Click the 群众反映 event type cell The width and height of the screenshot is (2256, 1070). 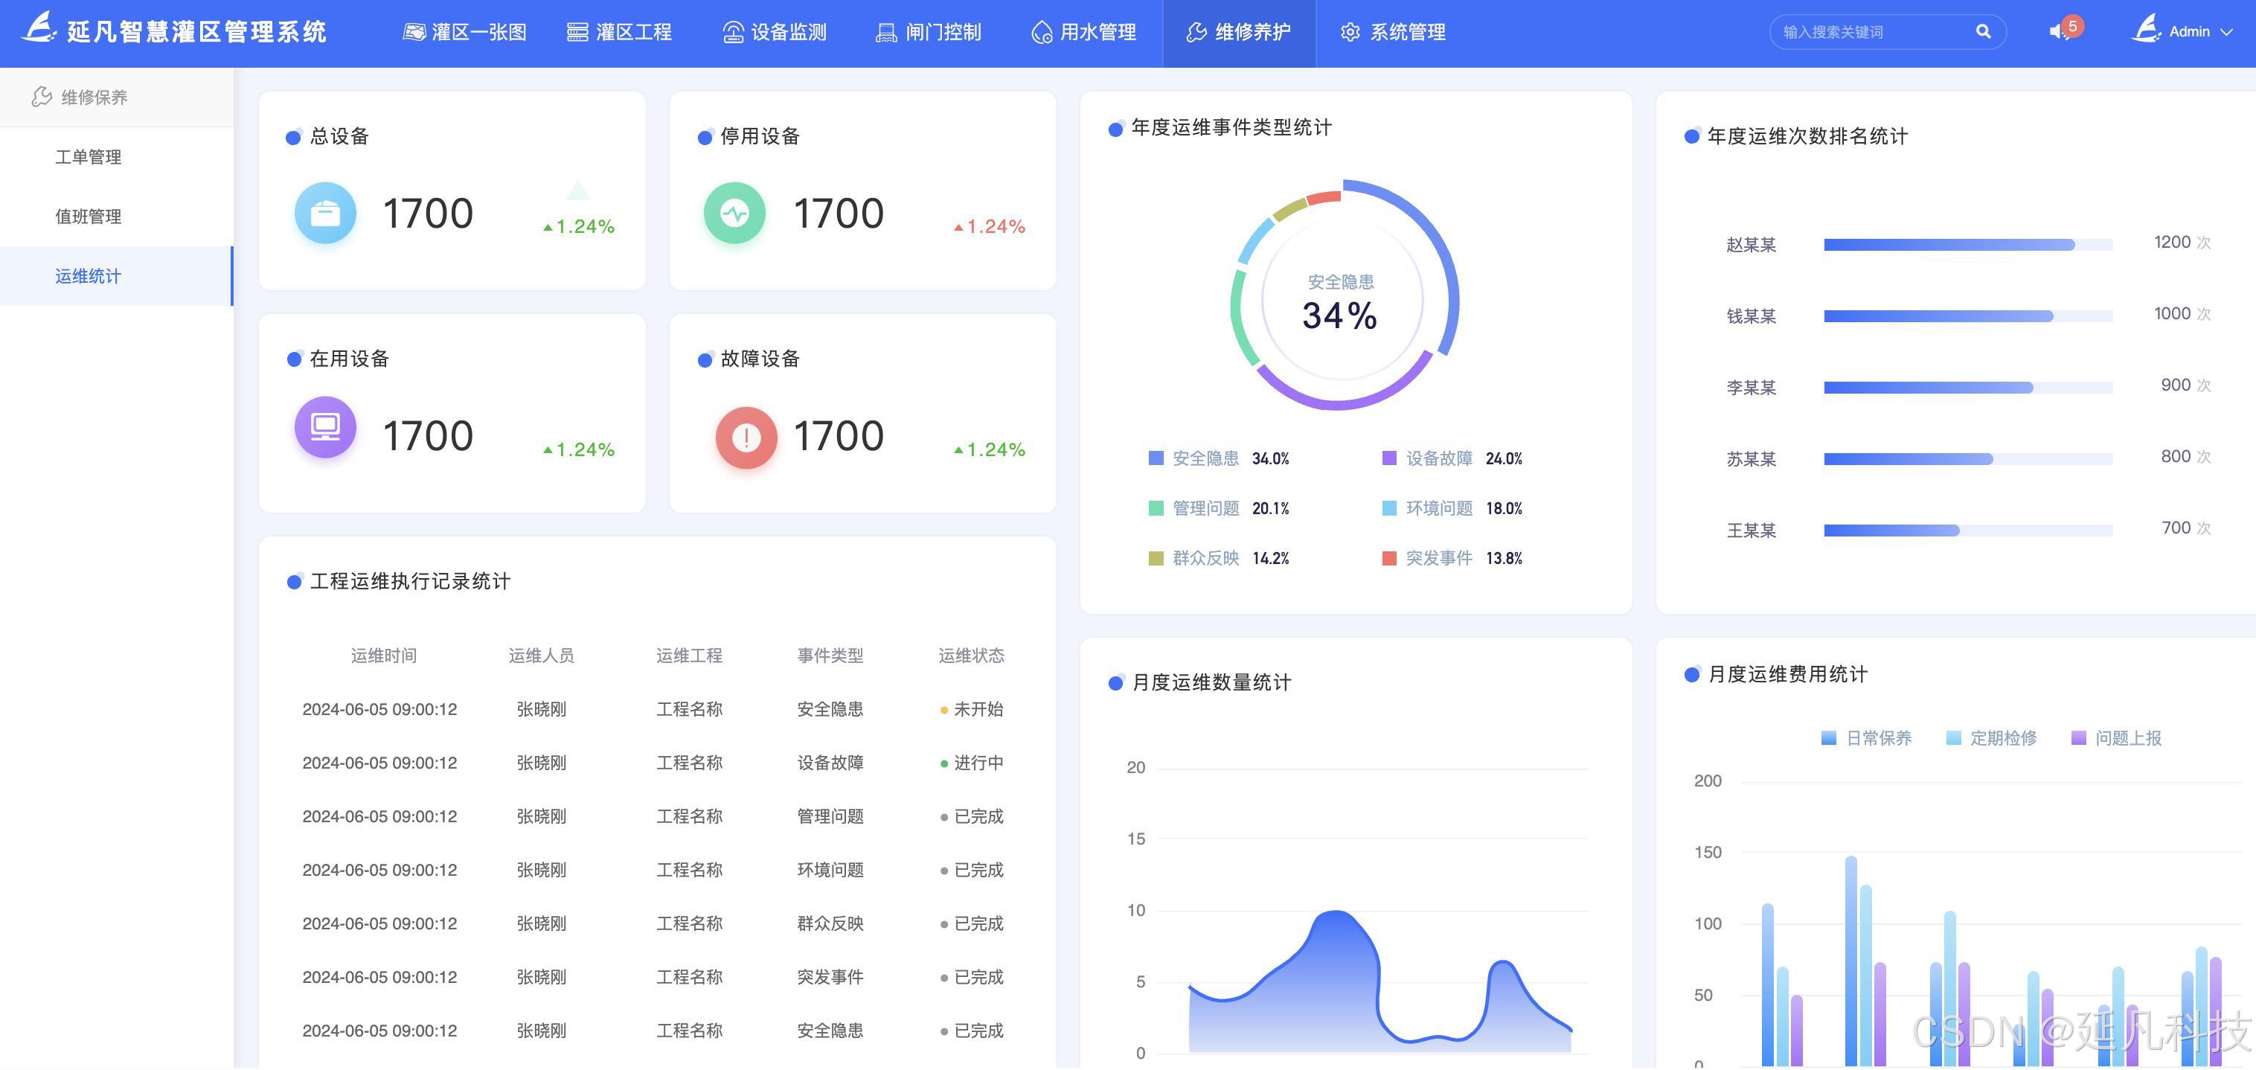830,923
